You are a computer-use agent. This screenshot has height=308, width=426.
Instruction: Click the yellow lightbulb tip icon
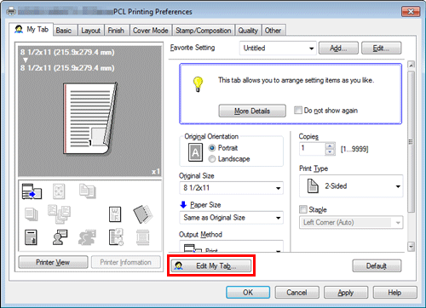point(198,84)
